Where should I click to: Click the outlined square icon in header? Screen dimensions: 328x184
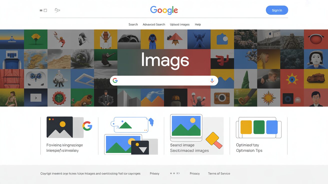pos(45,10)
